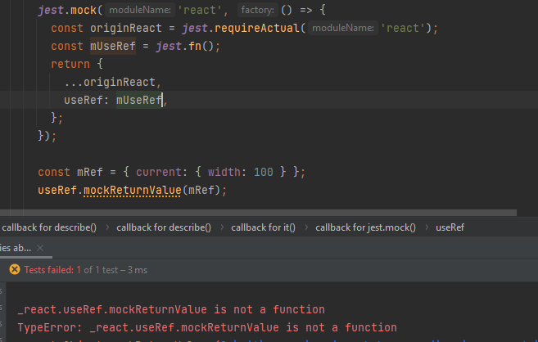Click 'jest.fn()' call in code
The image size is (538, 342).
(185, 46)
